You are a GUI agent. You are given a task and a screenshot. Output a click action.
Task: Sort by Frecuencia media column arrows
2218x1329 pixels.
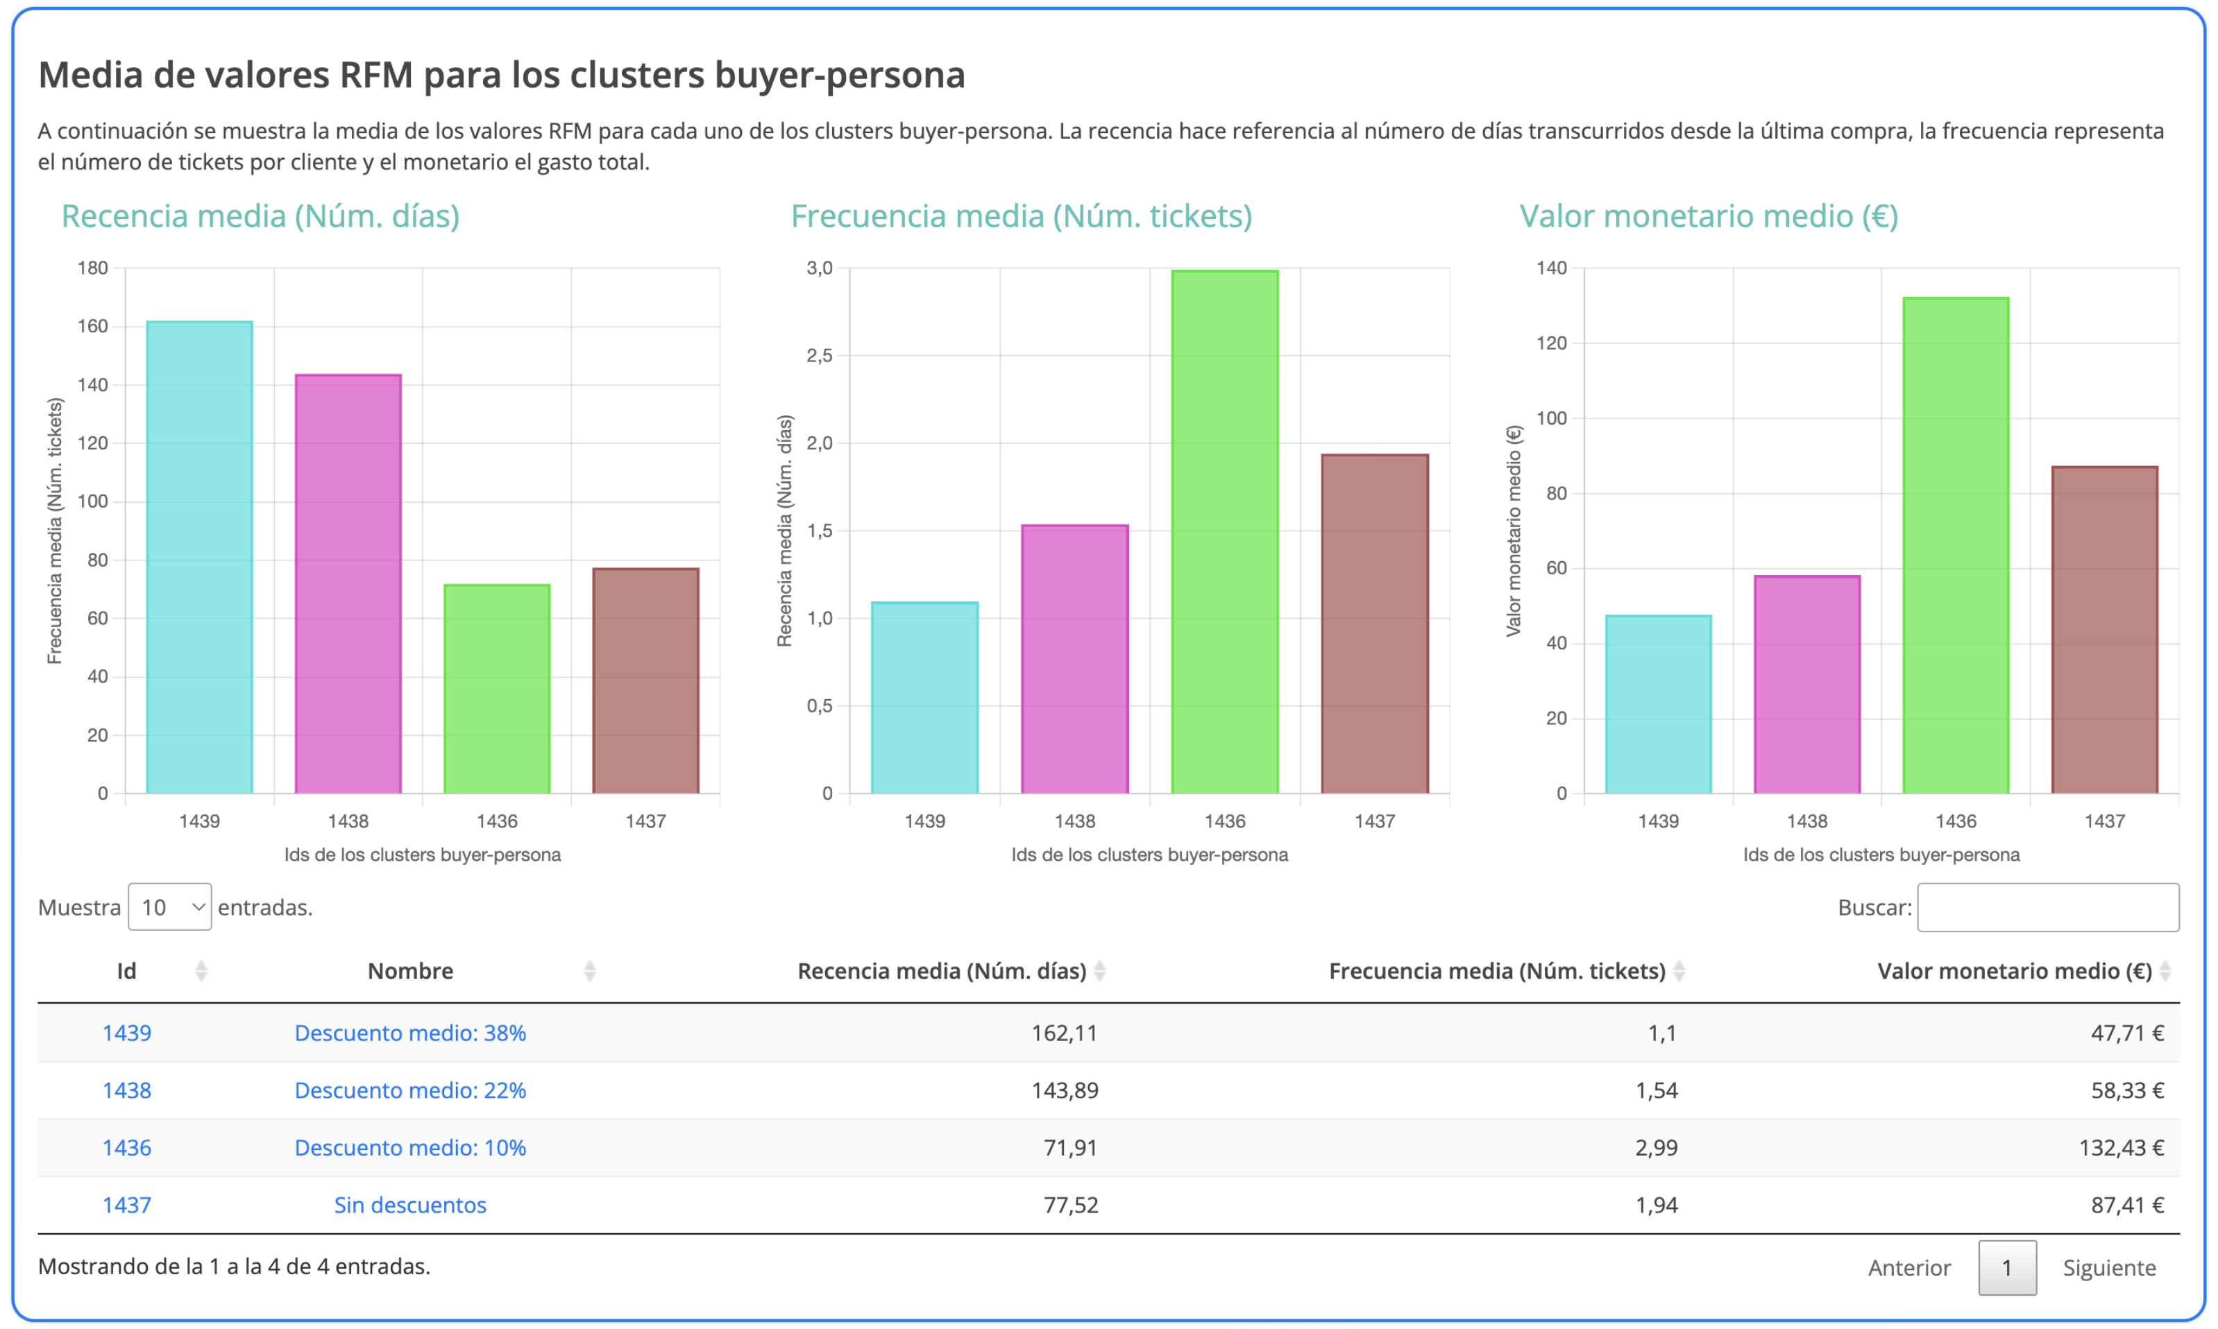[x=1679, y=971]
